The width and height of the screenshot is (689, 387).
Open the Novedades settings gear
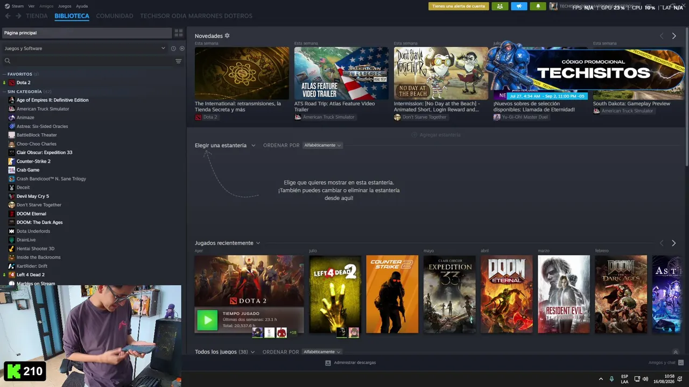[227, 35]
